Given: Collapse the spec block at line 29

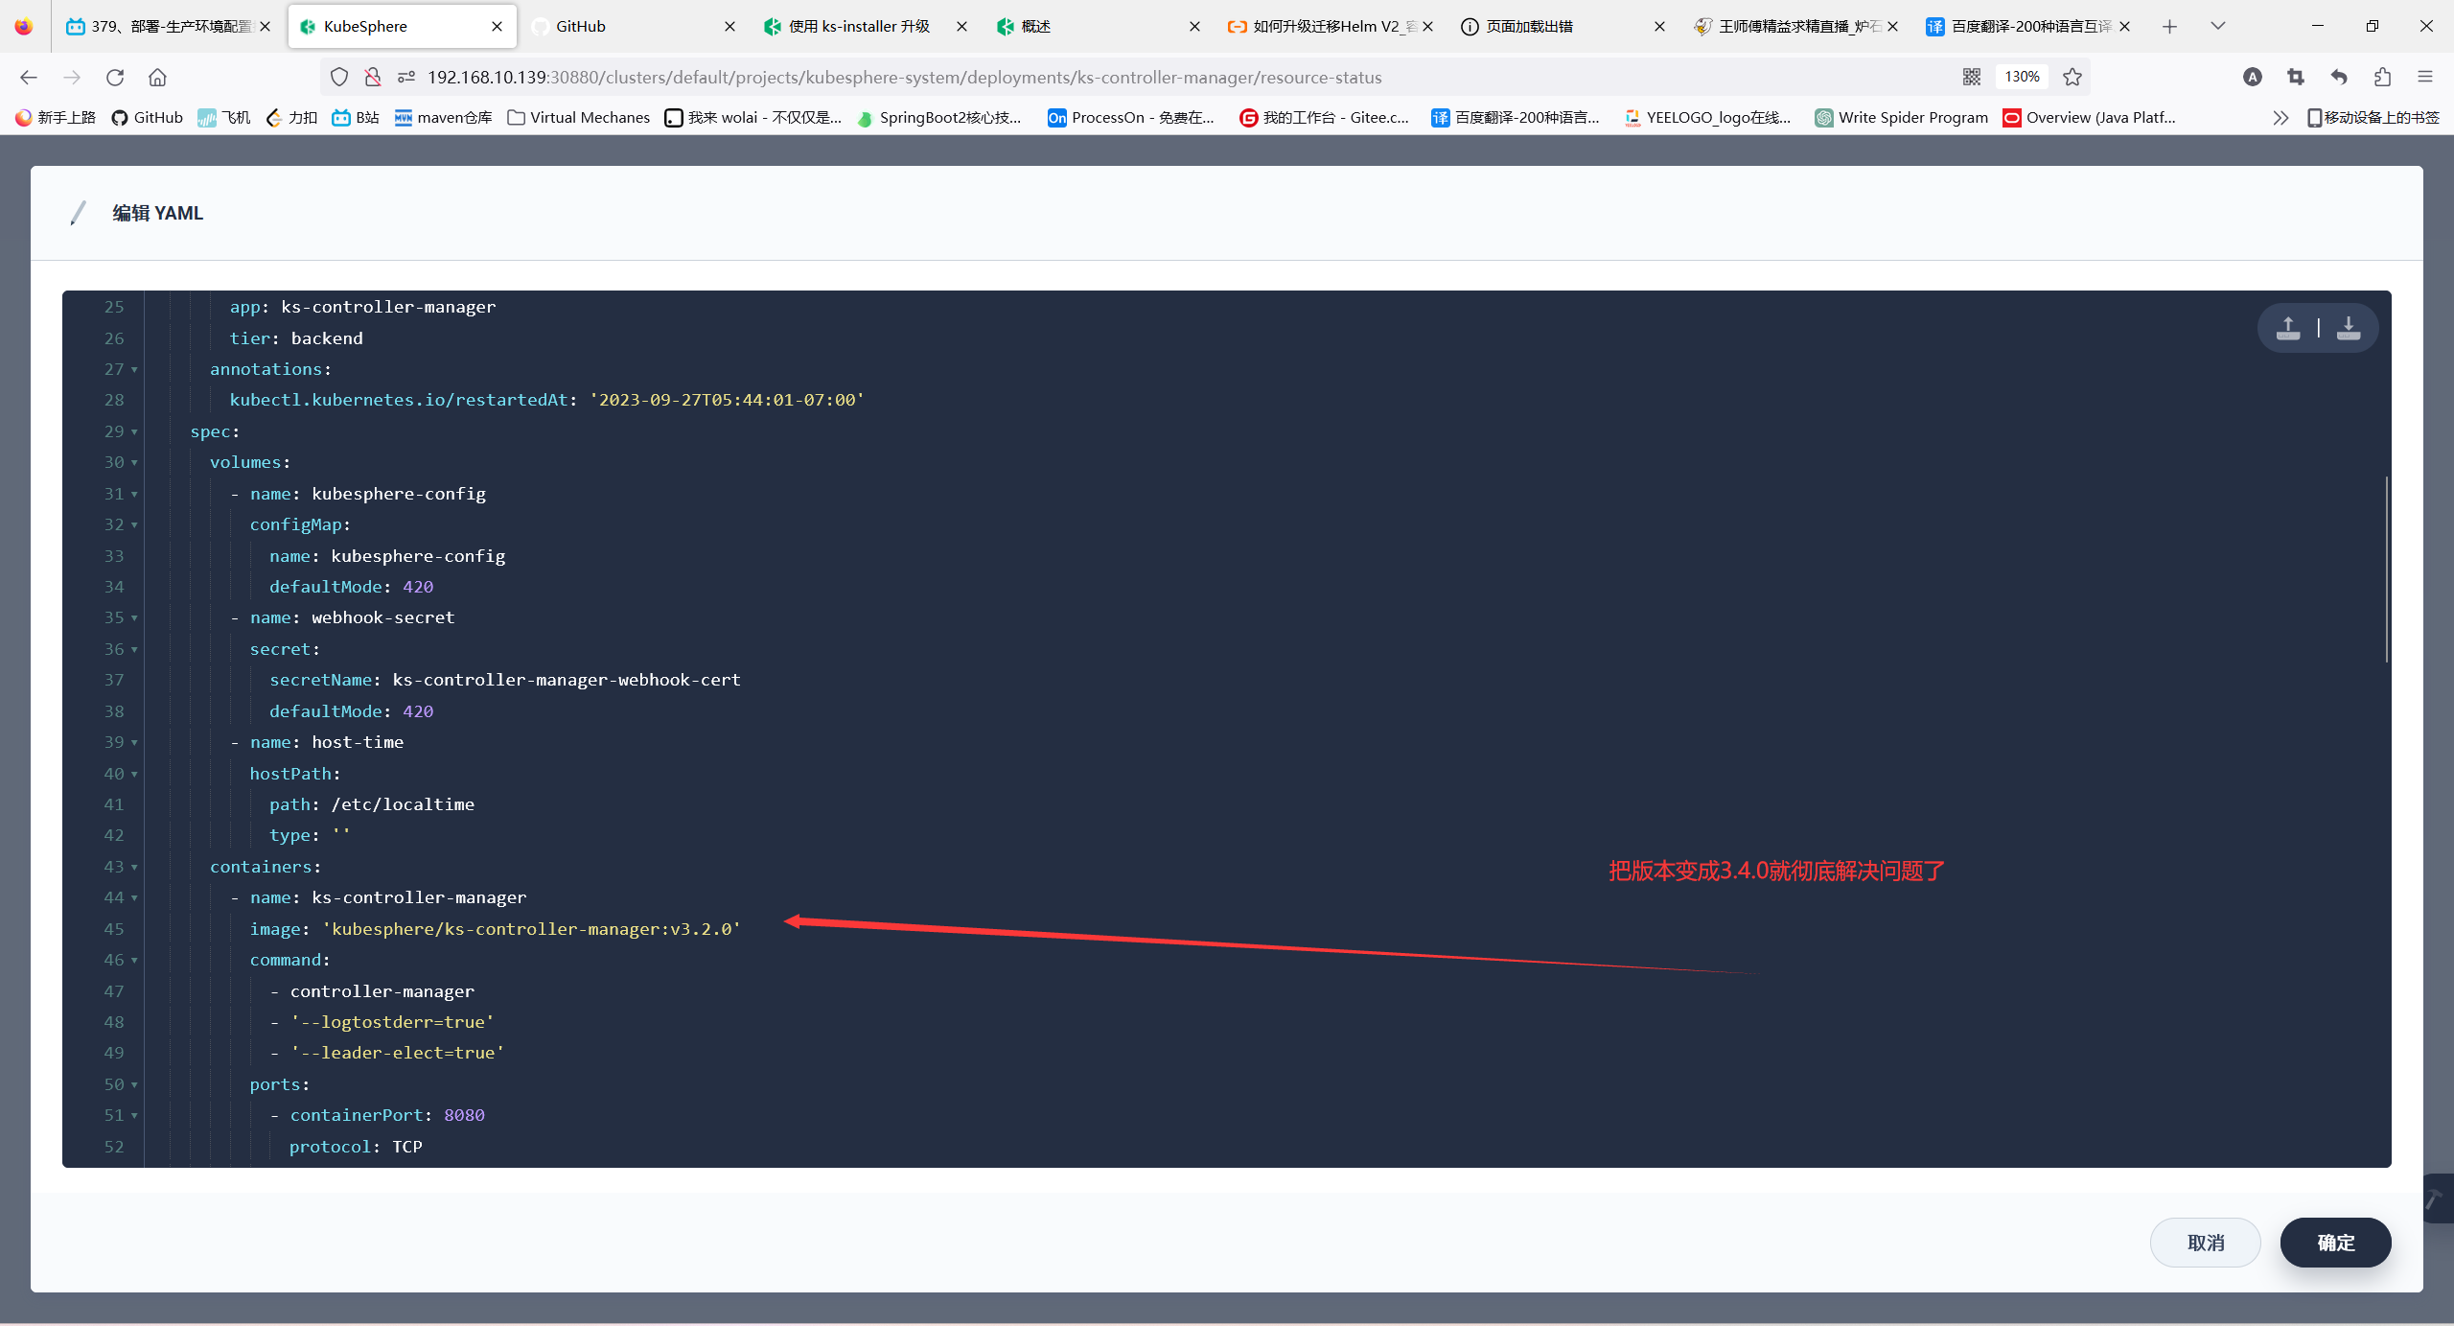Looking at the screenshot, I should (134, 432).
